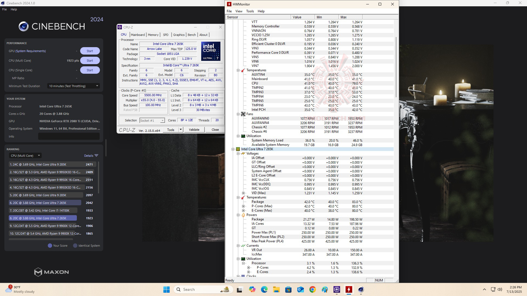This screenshot has height=296, width=527.
Task: Expand the VID (Max) voltage entry
Action: click(243, 193)
